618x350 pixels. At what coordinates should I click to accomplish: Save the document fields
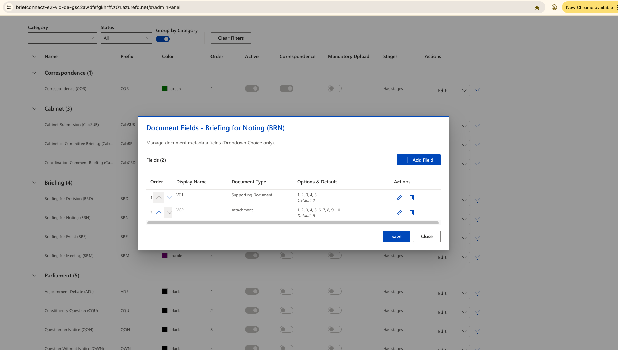396,236
